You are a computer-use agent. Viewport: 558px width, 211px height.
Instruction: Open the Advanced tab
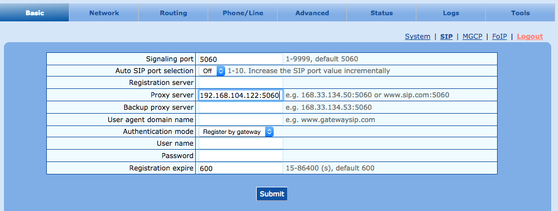[312, 13]
